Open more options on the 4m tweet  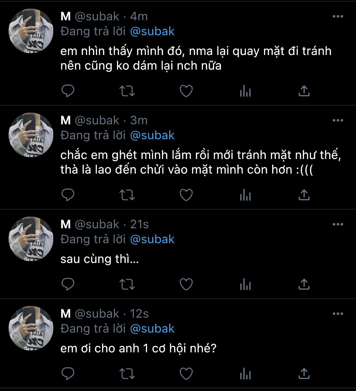[338, 17]
